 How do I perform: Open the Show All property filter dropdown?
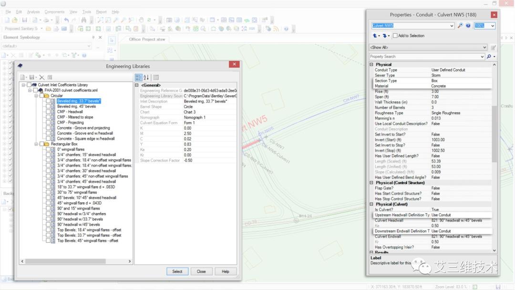click(x=484, y=48)
